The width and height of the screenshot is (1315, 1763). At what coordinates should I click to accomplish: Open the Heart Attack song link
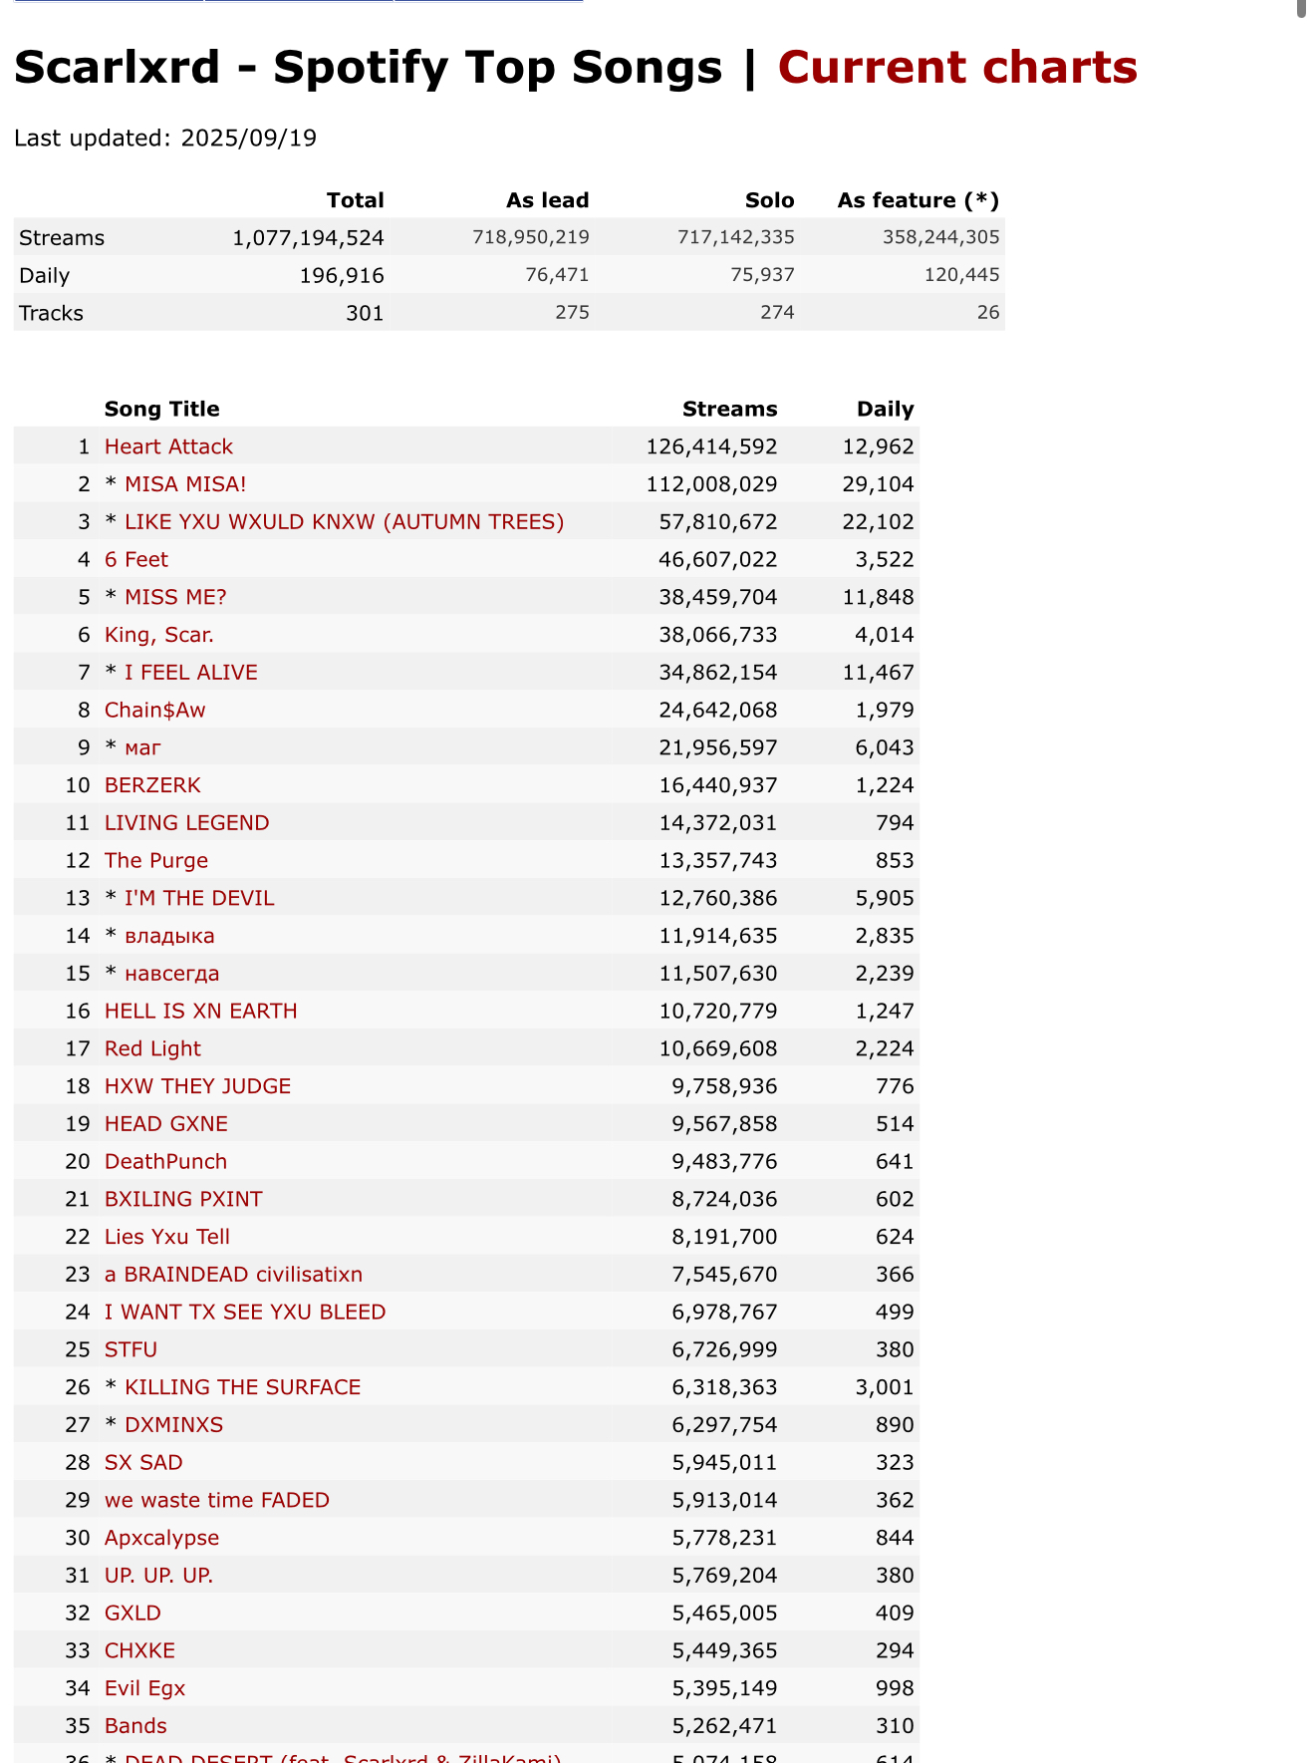pyautogui.click(x=168, y=446)
